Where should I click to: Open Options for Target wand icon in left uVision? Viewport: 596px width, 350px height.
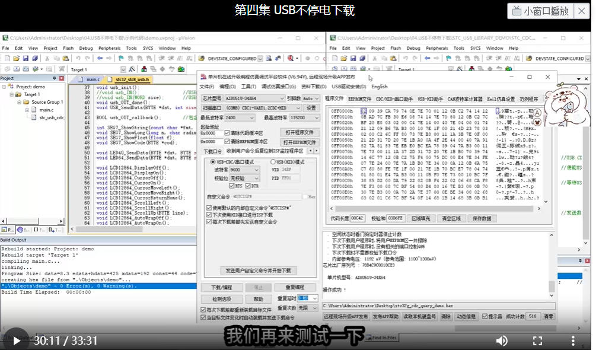[x=132, y=69]
